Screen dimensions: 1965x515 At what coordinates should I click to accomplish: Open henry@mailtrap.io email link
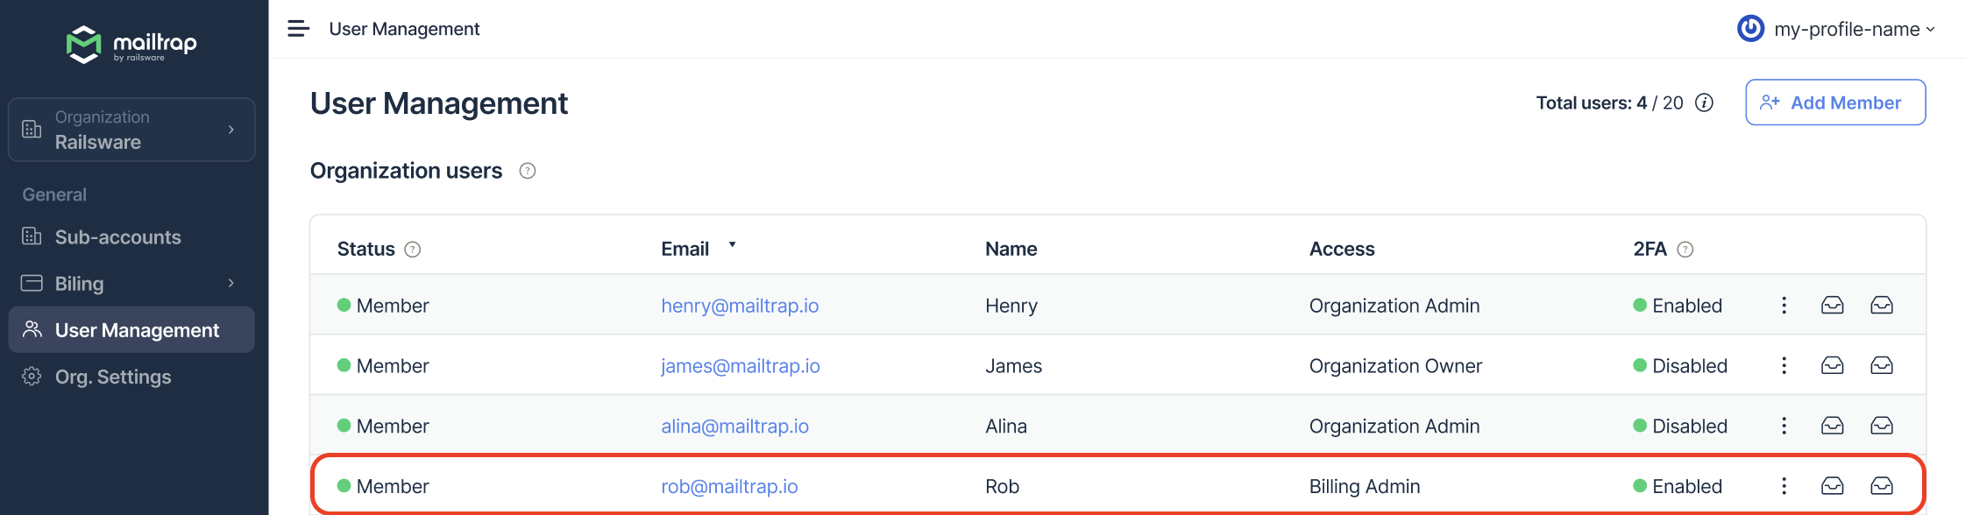(740, 306)
